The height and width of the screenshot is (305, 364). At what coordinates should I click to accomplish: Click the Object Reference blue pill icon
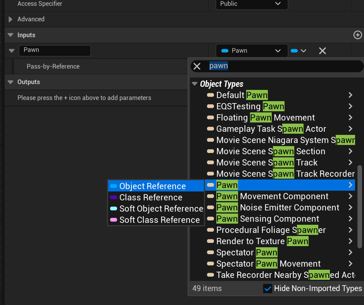tap(114, 186)
